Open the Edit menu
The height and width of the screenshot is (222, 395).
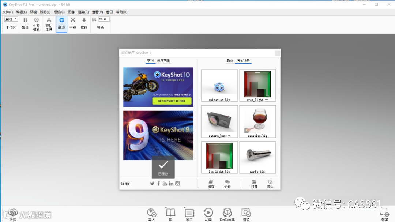(22, 12)
